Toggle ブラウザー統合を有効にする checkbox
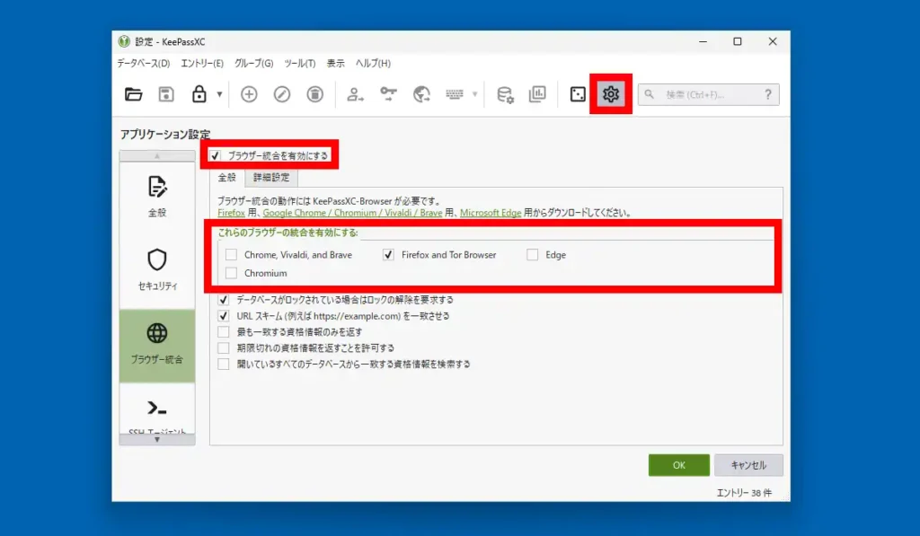Image resolution: width=920 pixels, height=536 pixels. [216, 155]
